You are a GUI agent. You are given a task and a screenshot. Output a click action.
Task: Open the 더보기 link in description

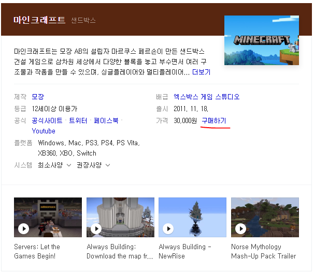click(x=201, y=72)
